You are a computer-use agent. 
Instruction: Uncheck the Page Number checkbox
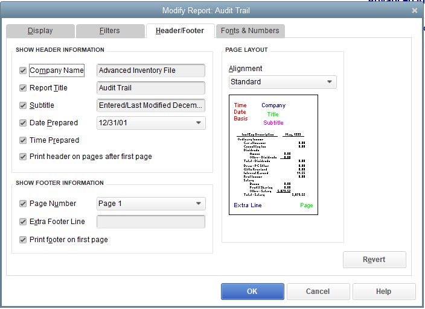(x=23, y=204)
